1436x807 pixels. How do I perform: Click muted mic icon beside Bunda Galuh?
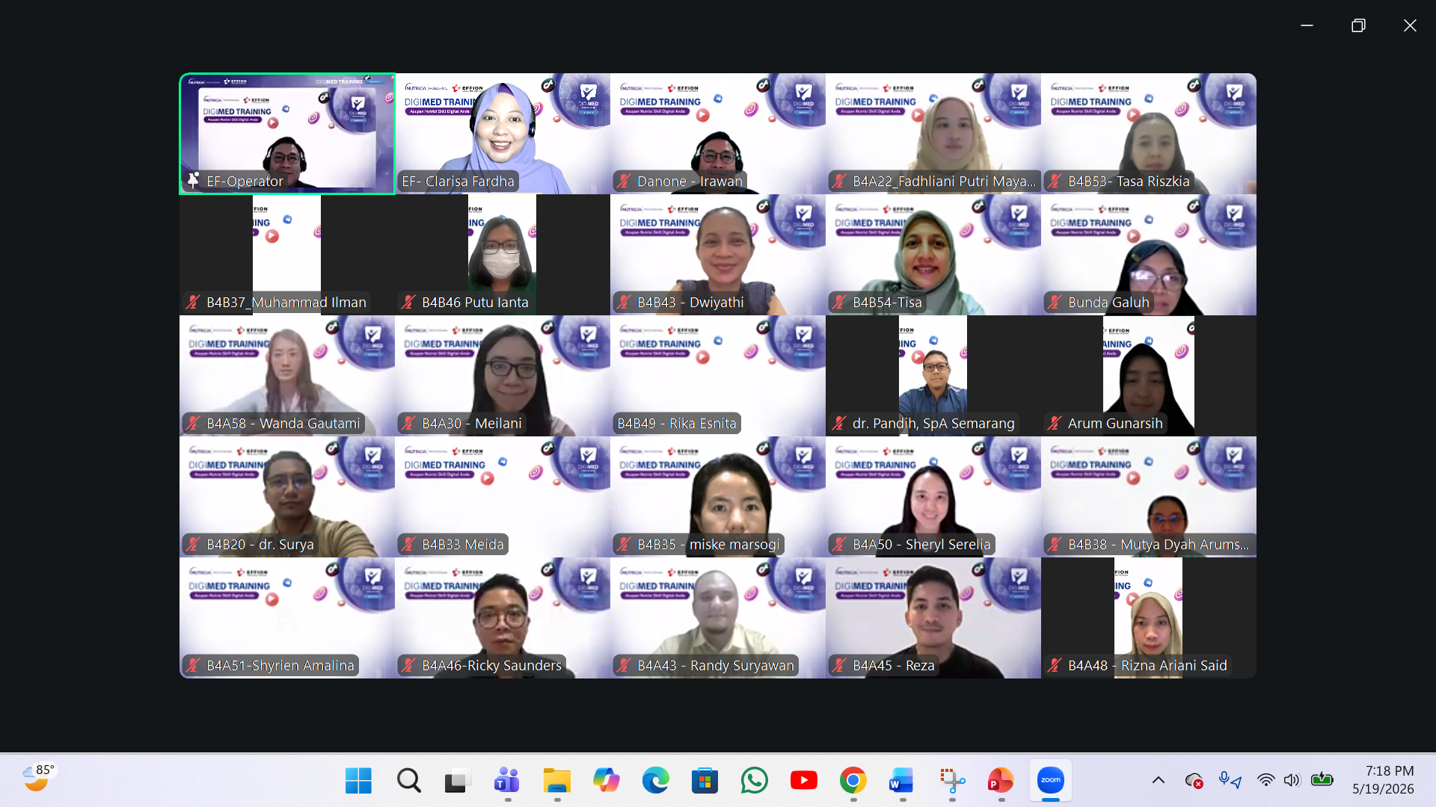[1055, 302]
